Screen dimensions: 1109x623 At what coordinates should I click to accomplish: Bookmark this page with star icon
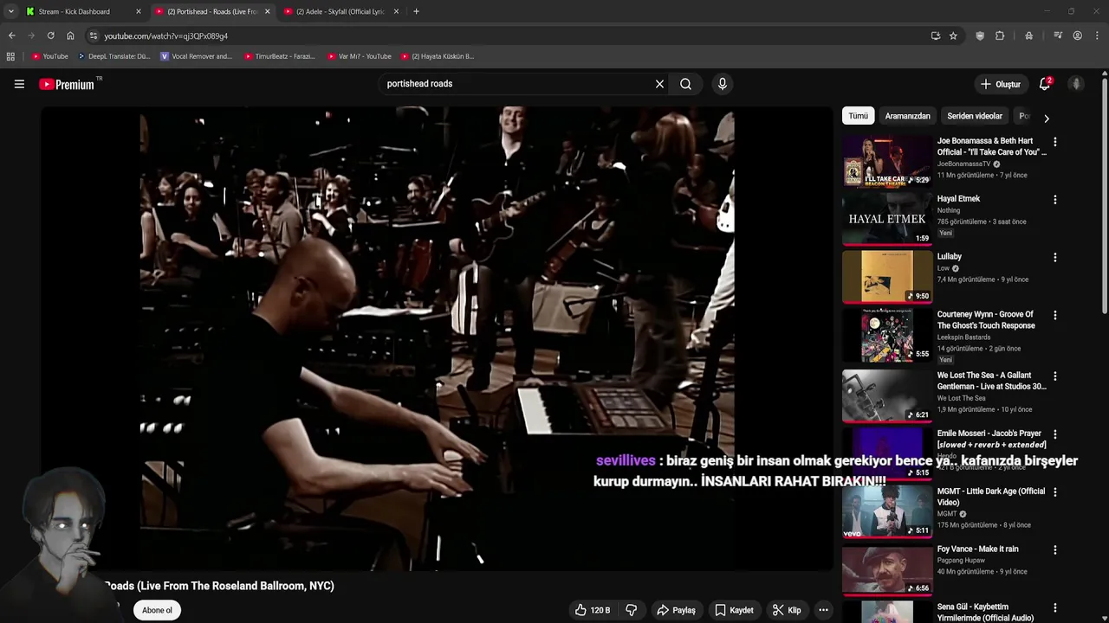[x=953, y=35]
